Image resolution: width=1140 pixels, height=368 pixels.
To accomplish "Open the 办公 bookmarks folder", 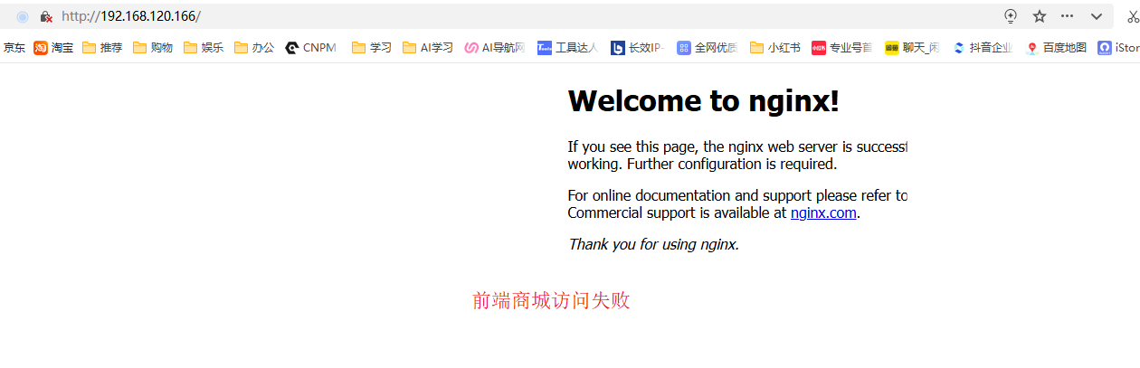I will 254,48.
